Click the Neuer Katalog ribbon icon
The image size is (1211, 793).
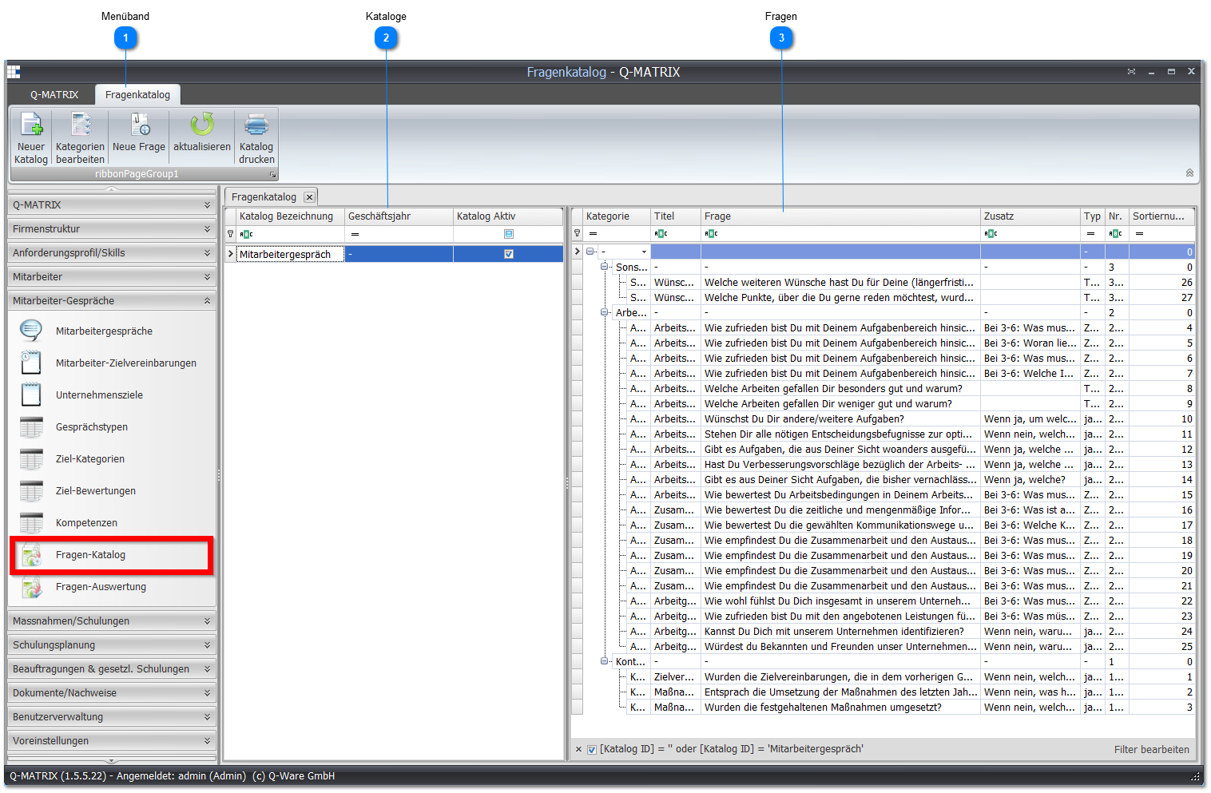click(x=31, y=125)
